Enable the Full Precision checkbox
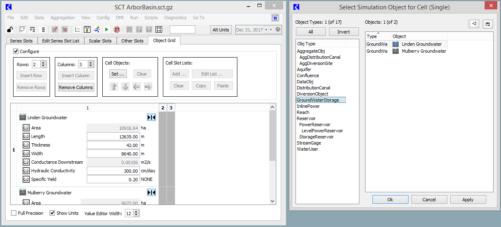The image size is (501, 227). coord(14,213)
